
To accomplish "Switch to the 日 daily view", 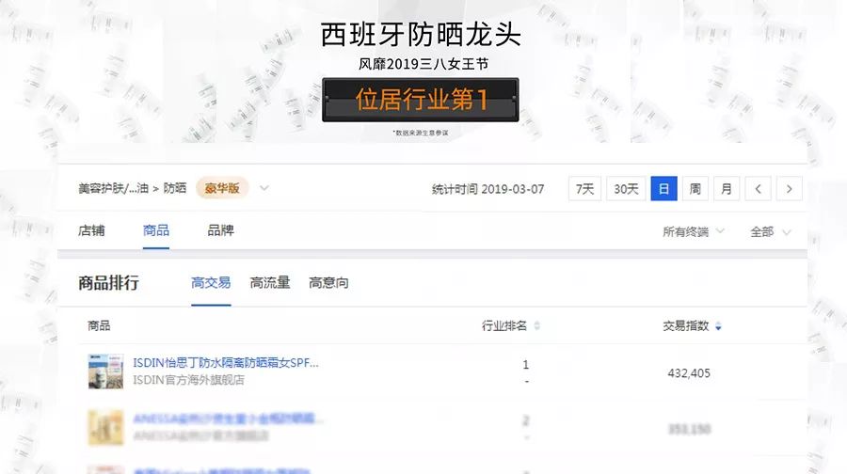I will point(663,189).
